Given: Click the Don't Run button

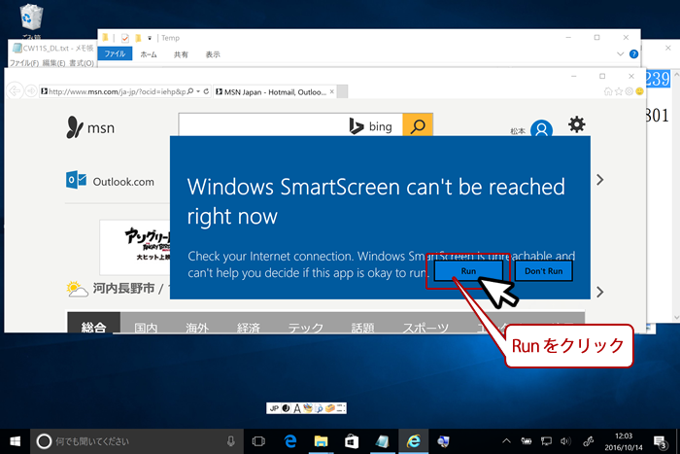Looking at the screenshot, I should click(x=543, y=271).
